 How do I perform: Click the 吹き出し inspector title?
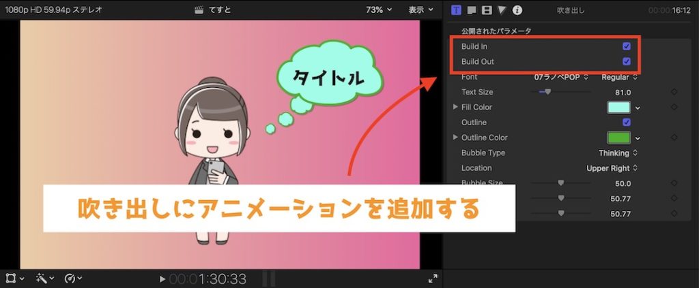click(x=571, y=10)
